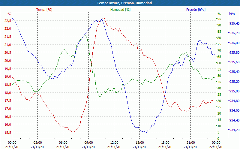Click the 21,5 temperature axis value
The image size is (240, 150).
[x=8, y=37]
